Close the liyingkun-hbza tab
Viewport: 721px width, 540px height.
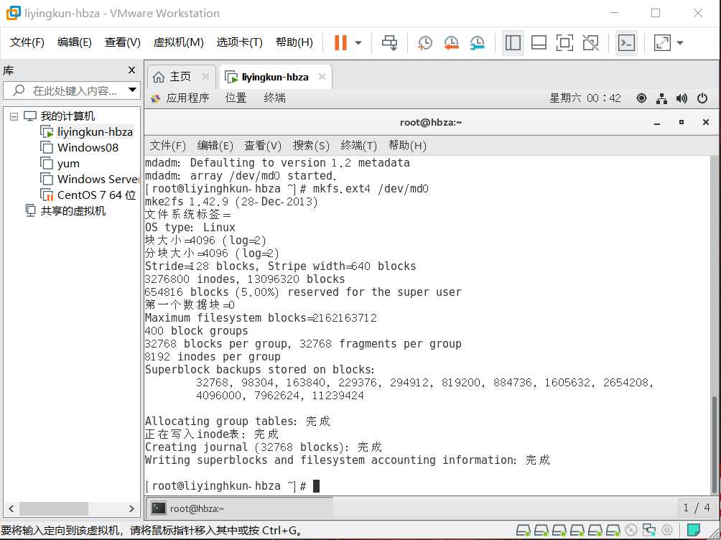click(322, 77)
